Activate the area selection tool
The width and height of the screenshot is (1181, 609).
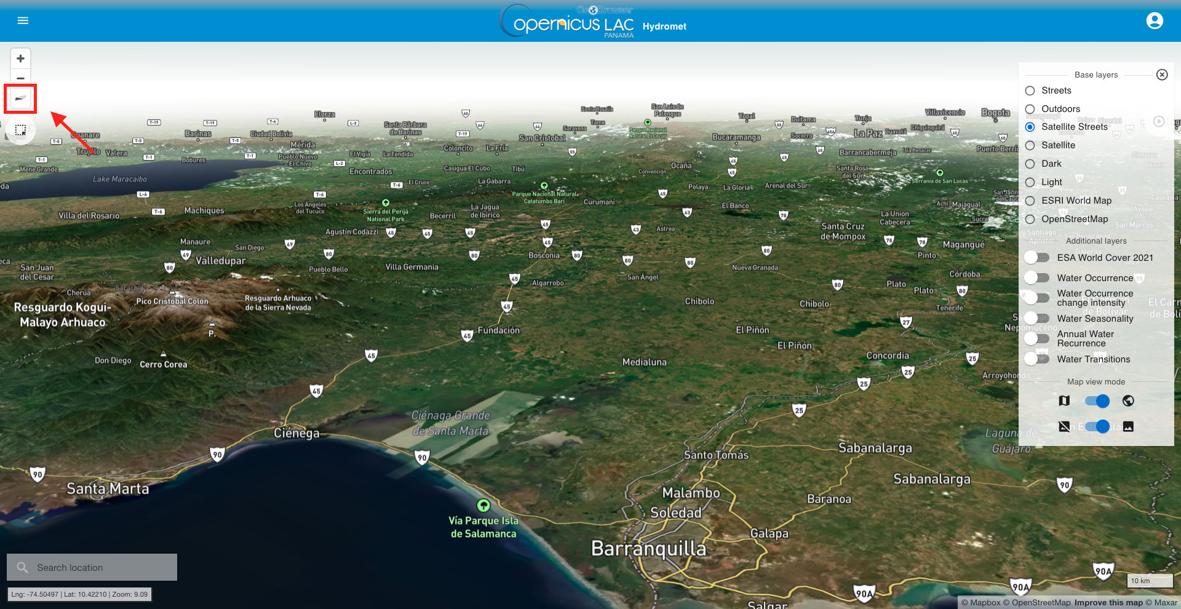[20, 130]
